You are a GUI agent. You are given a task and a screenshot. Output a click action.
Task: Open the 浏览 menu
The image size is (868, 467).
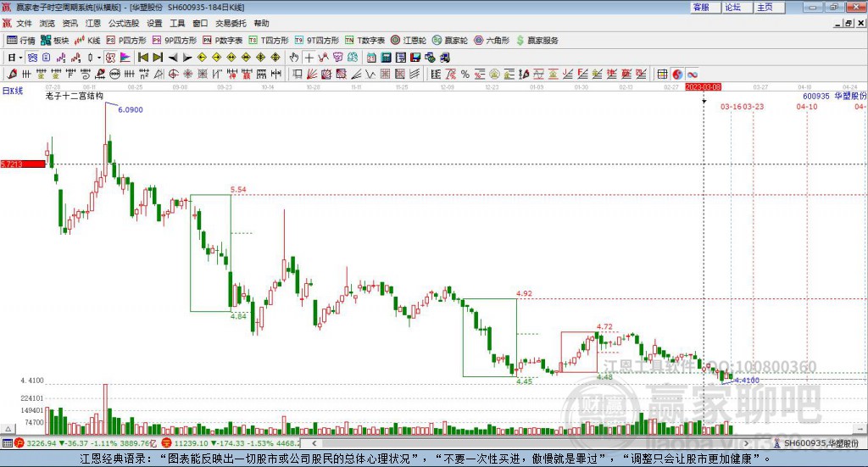click(47, 23)
